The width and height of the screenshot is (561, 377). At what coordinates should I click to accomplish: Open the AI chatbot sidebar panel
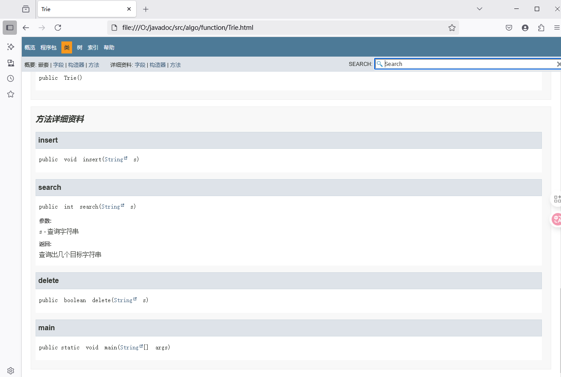[10, 47]
